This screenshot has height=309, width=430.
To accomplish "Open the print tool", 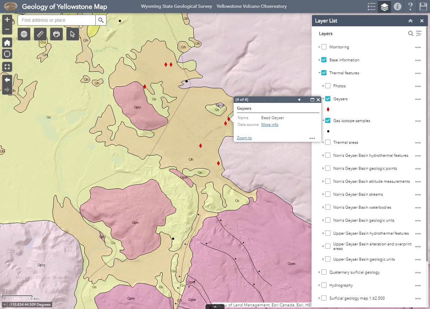I will (x=56, y=34).
